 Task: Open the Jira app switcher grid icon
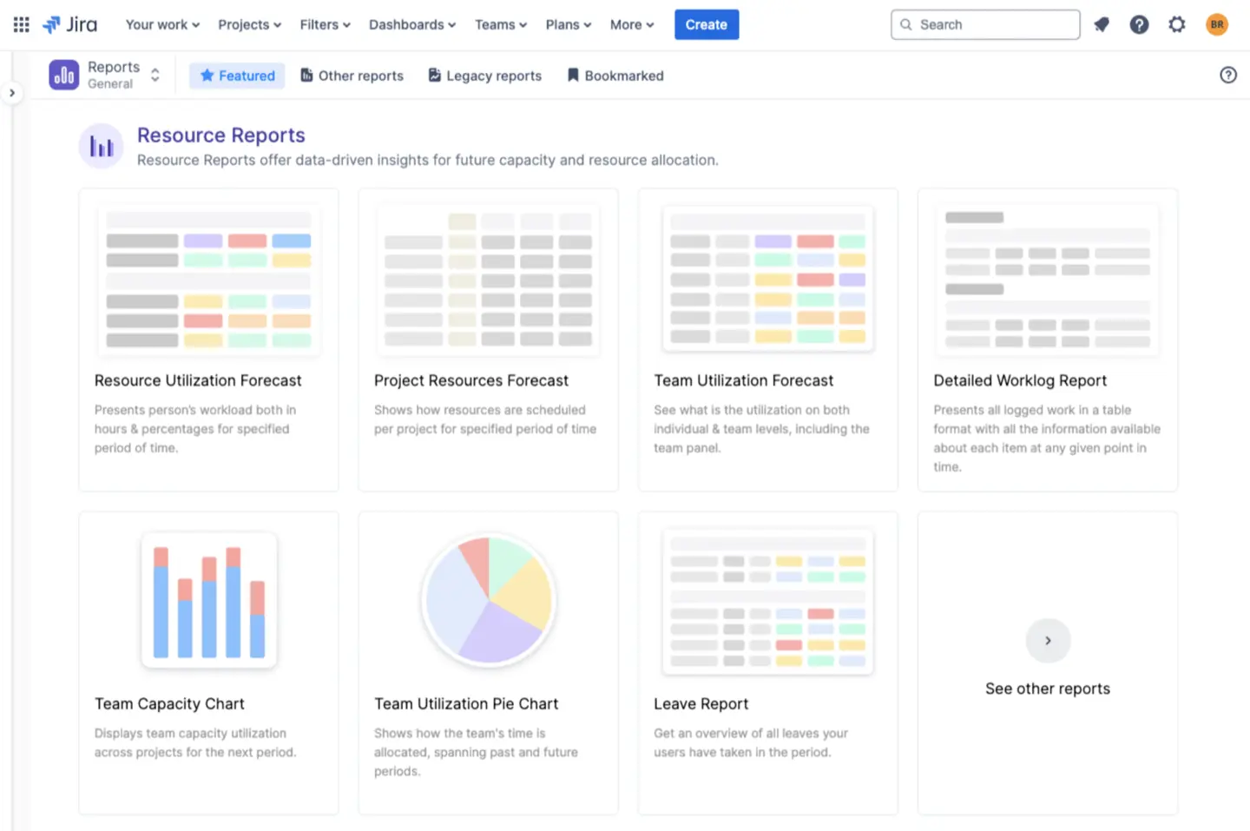click(20, 24)
